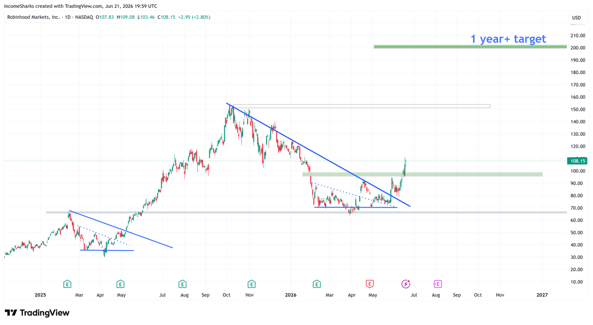Click the green earnings E marker before Mar 2025
593x325 pixels.
67,284
